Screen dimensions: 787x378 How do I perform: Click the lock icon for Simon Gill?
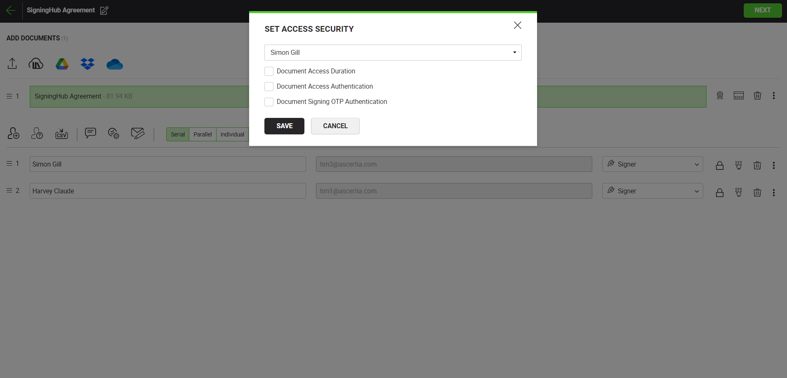[720, 165]
